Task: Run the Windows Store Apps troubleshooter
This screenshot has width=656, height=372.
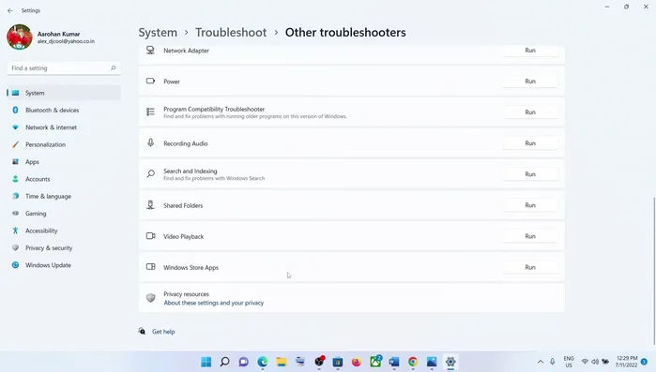Action: pos(530,267)
